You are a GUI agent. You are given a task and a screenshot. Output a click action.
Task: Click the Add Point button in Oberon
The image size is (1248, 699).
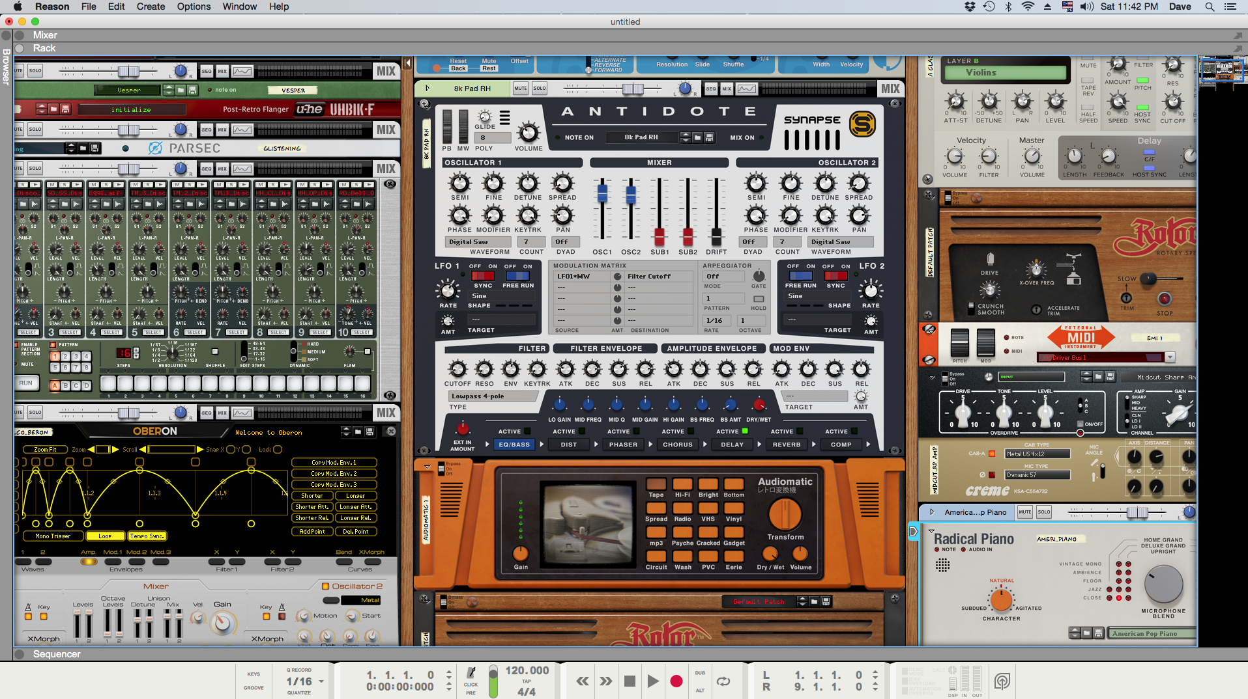click(312, 532)
